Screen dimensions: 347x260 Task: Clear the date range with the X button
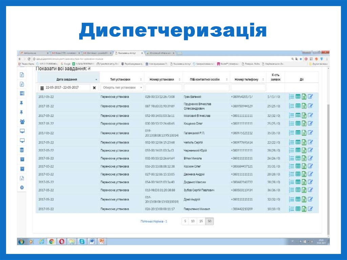click(94, 87)
